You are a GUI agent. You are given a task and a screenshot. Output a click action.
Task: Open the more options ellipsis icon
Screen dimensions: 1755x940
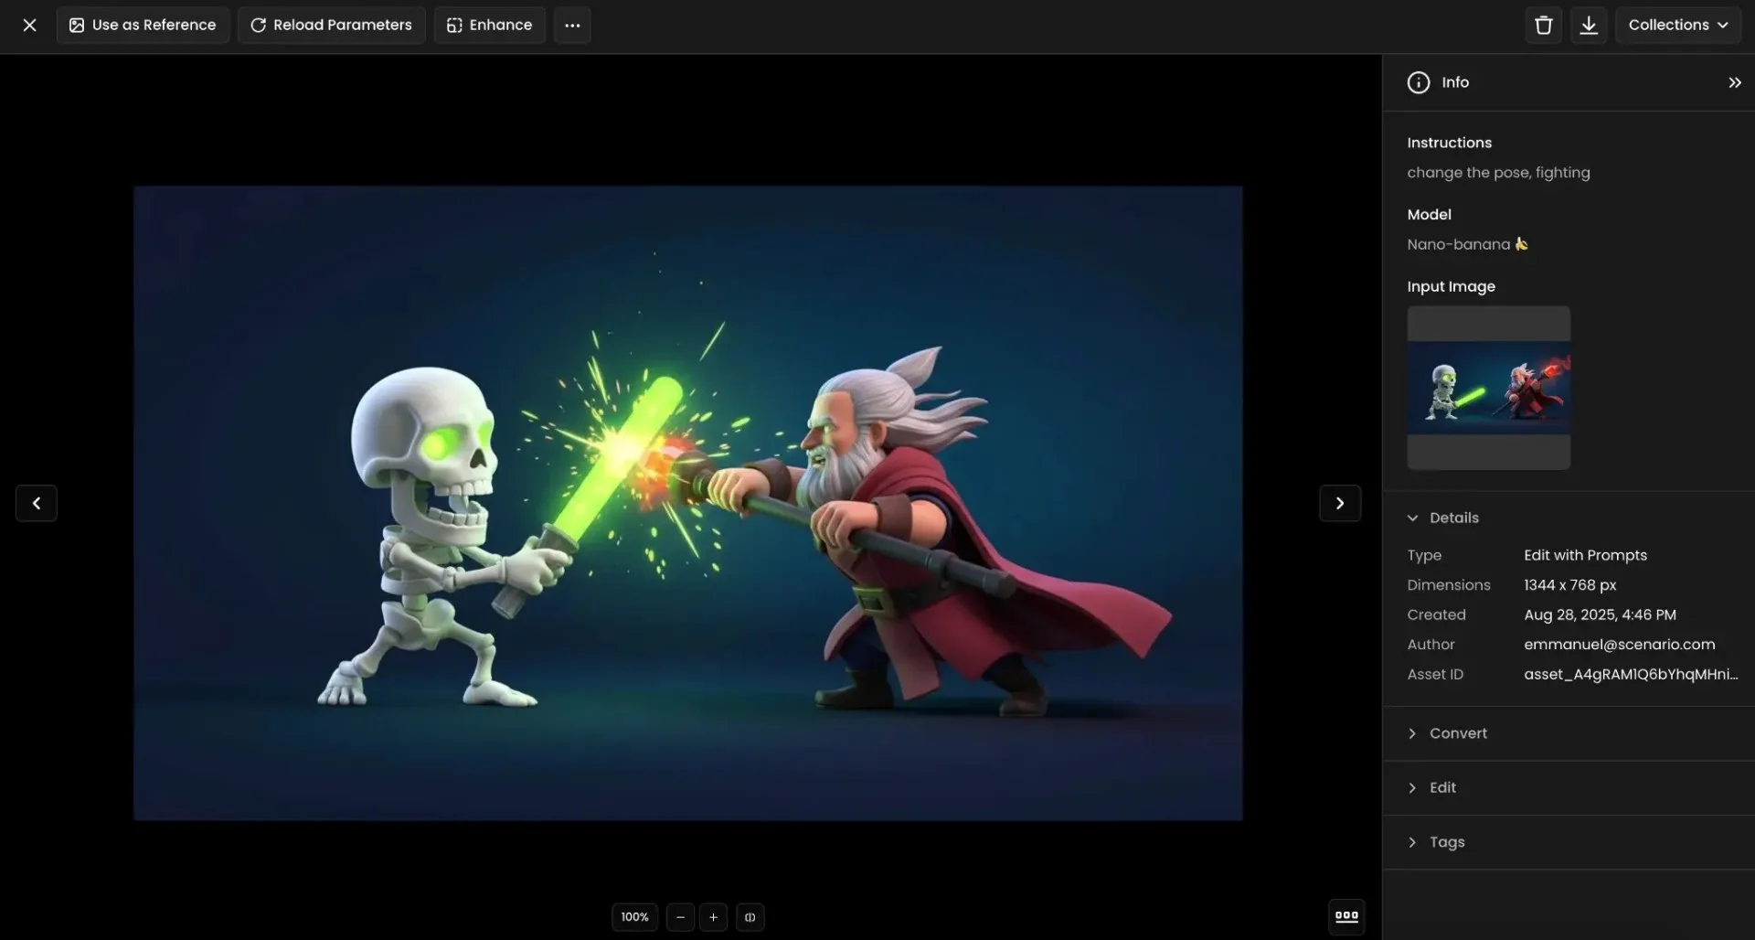[x=572, y=25]
